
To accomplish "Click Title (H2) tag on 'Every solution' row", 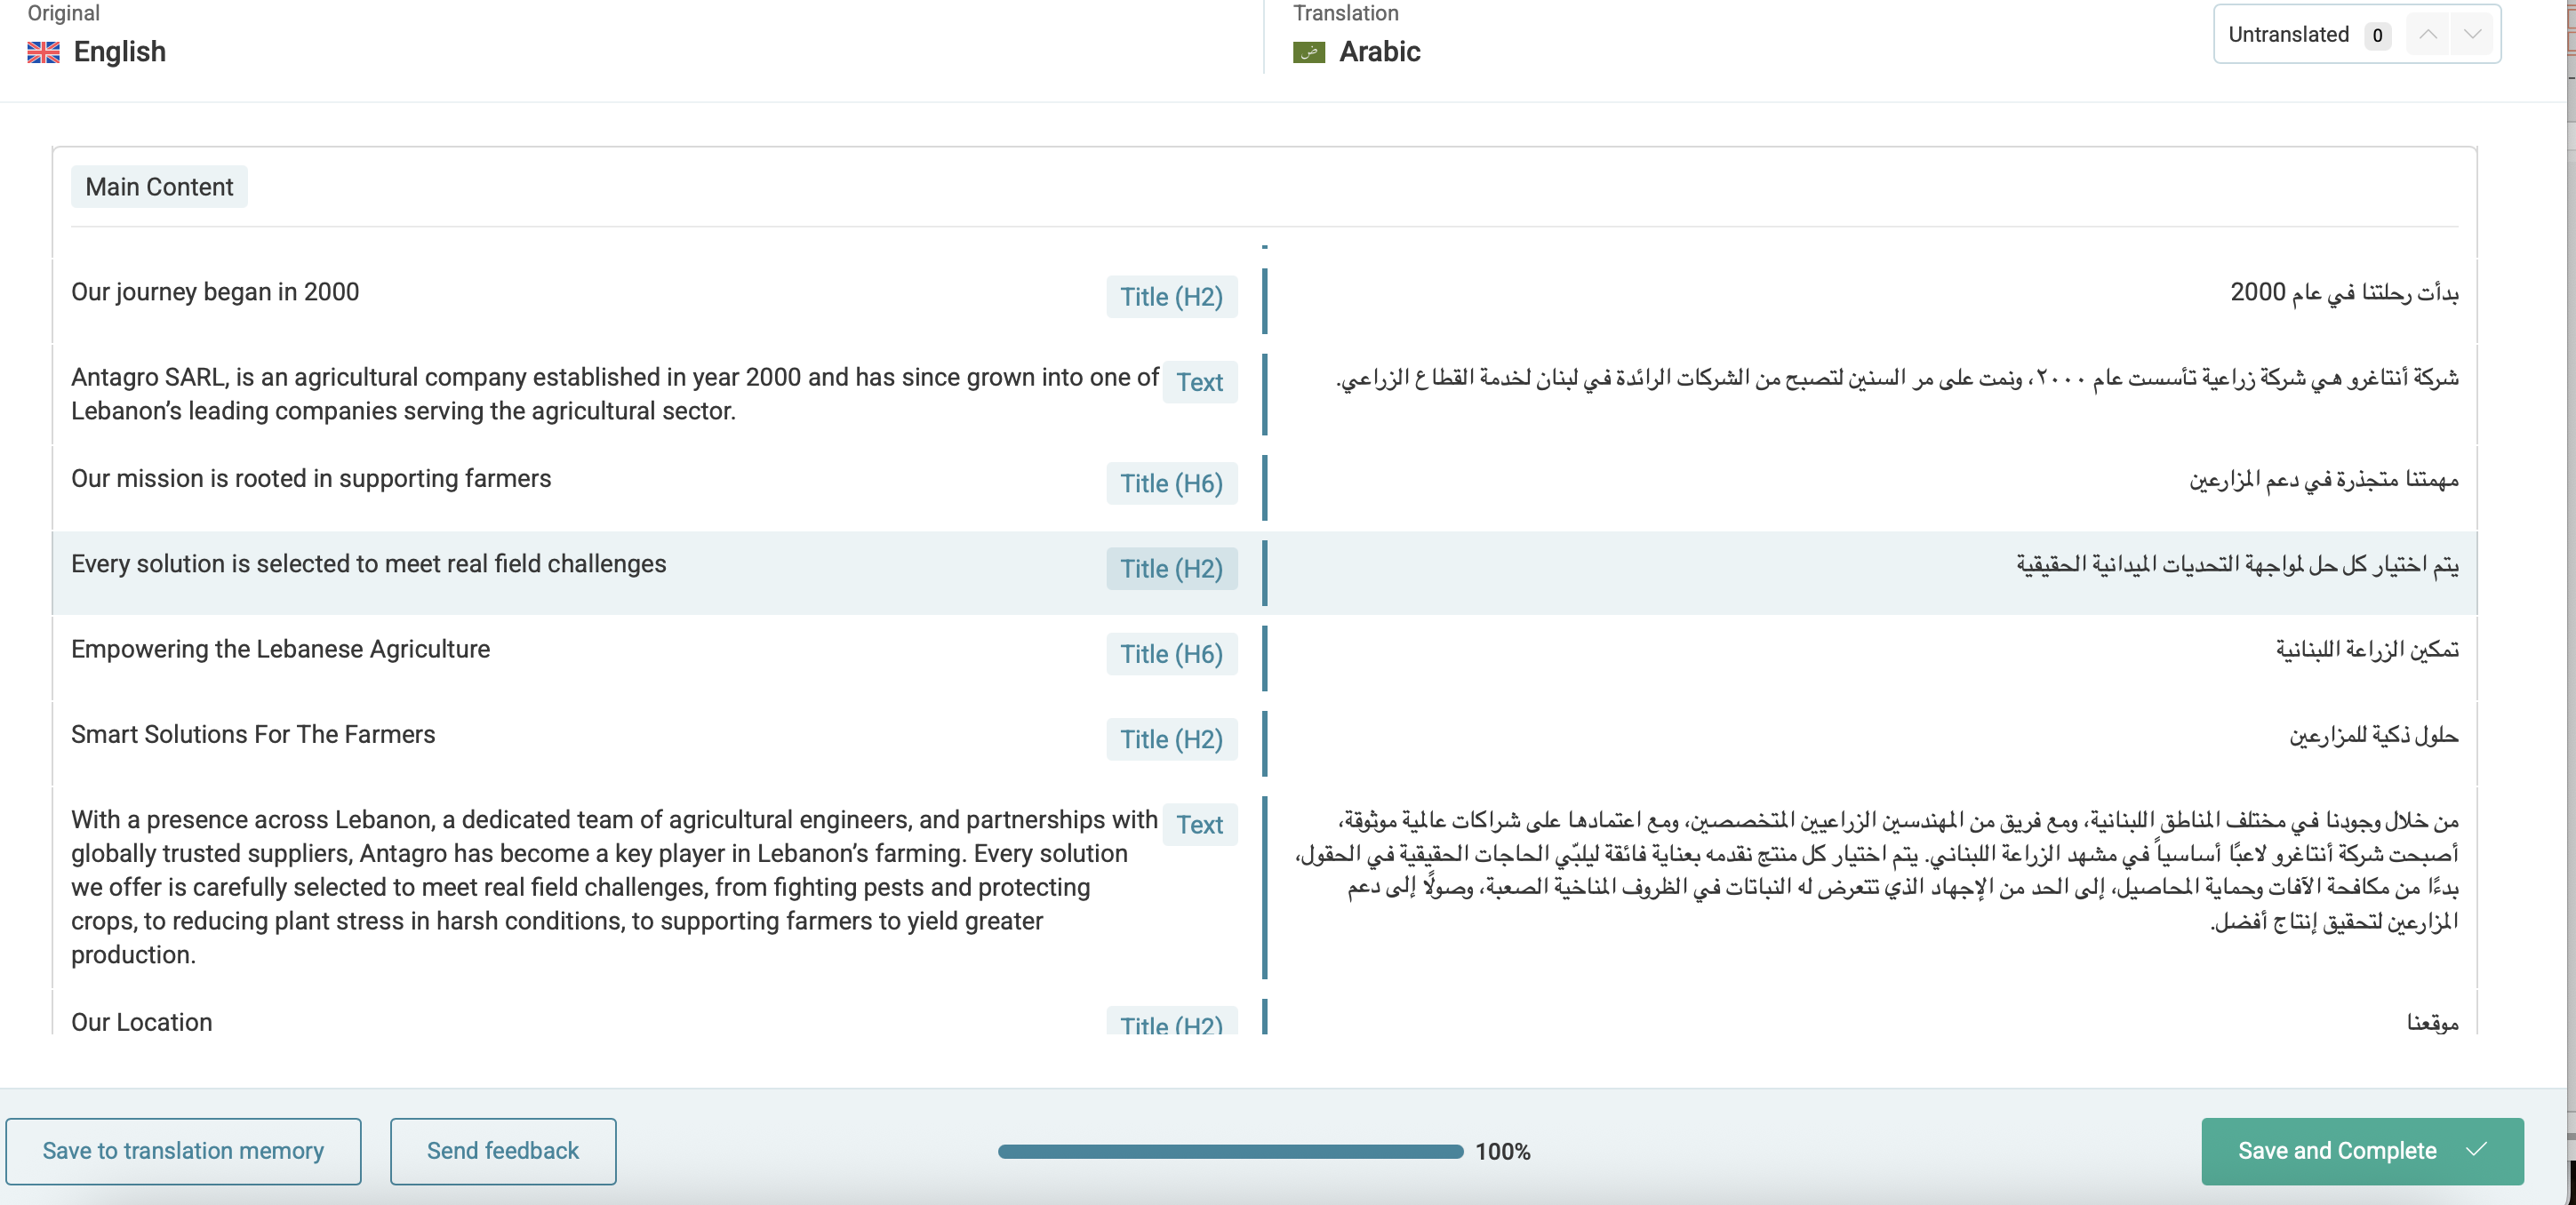I will [x=1171, y=569].
